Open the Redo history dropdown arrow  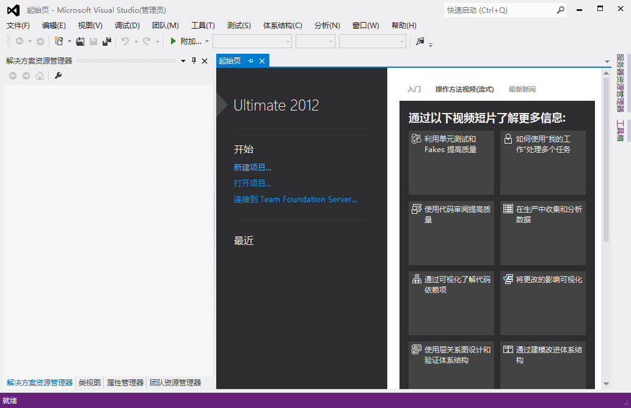pos(158,41)
